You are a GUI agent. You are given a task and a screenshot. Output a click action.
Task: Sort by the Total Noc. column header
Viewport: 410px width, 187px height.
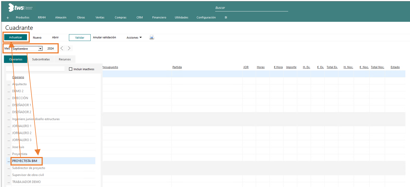click(x=377, y=67)
